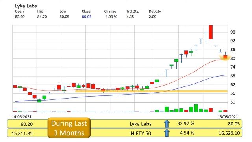Click the end date 13/08/2021

coord(228,117)
